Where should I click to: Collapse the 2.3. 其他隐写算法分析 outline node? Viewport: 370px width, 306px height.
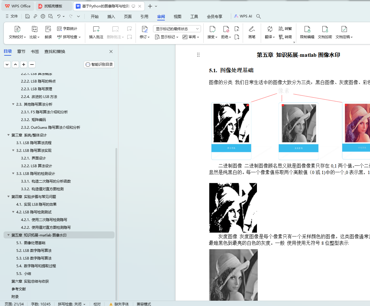[x=13, y=104]
